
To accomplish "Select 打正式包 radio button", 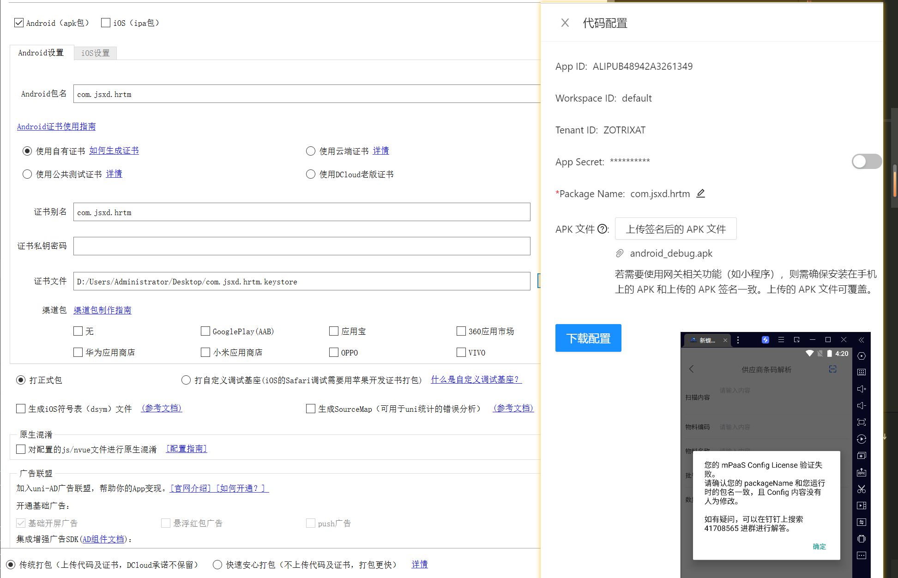I will tap(21, 380).
